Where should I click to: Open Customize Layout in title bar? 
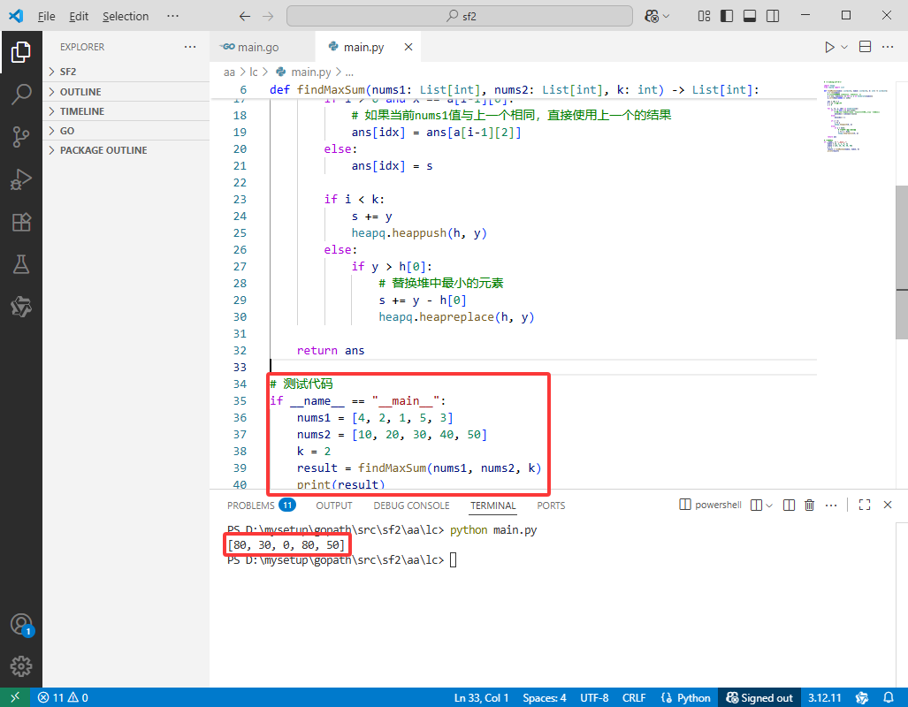point(704,16)
